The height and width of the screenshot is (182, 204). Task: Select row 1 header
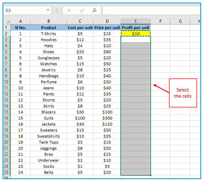[7, 28]
